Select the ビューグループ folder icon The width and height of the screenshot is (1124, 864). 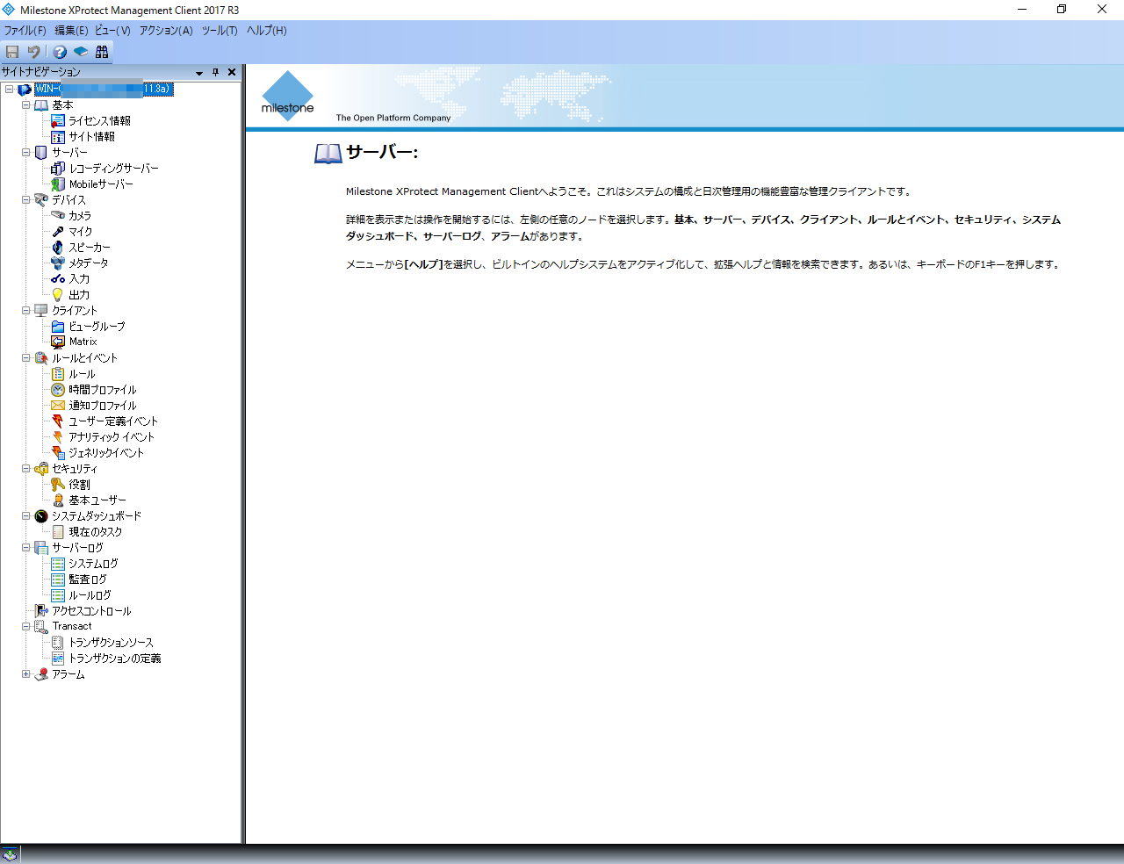tap(58, 326)
